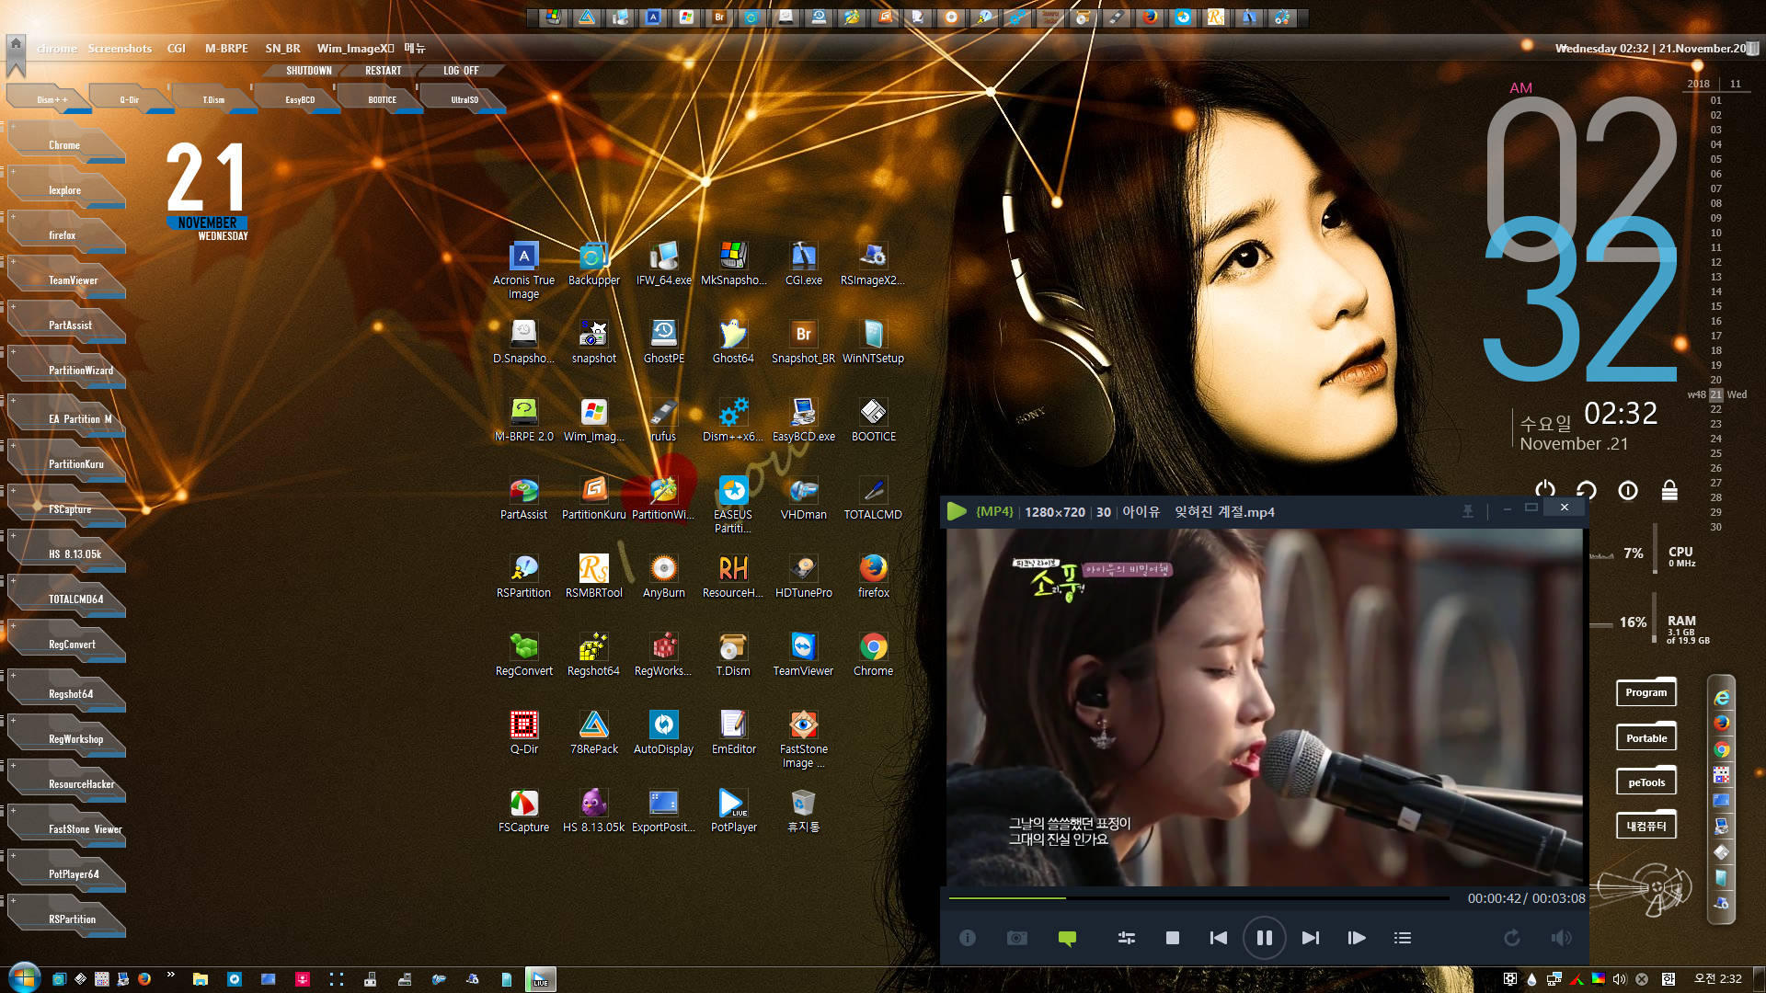Select the Dism++ tab

(51, 99)
